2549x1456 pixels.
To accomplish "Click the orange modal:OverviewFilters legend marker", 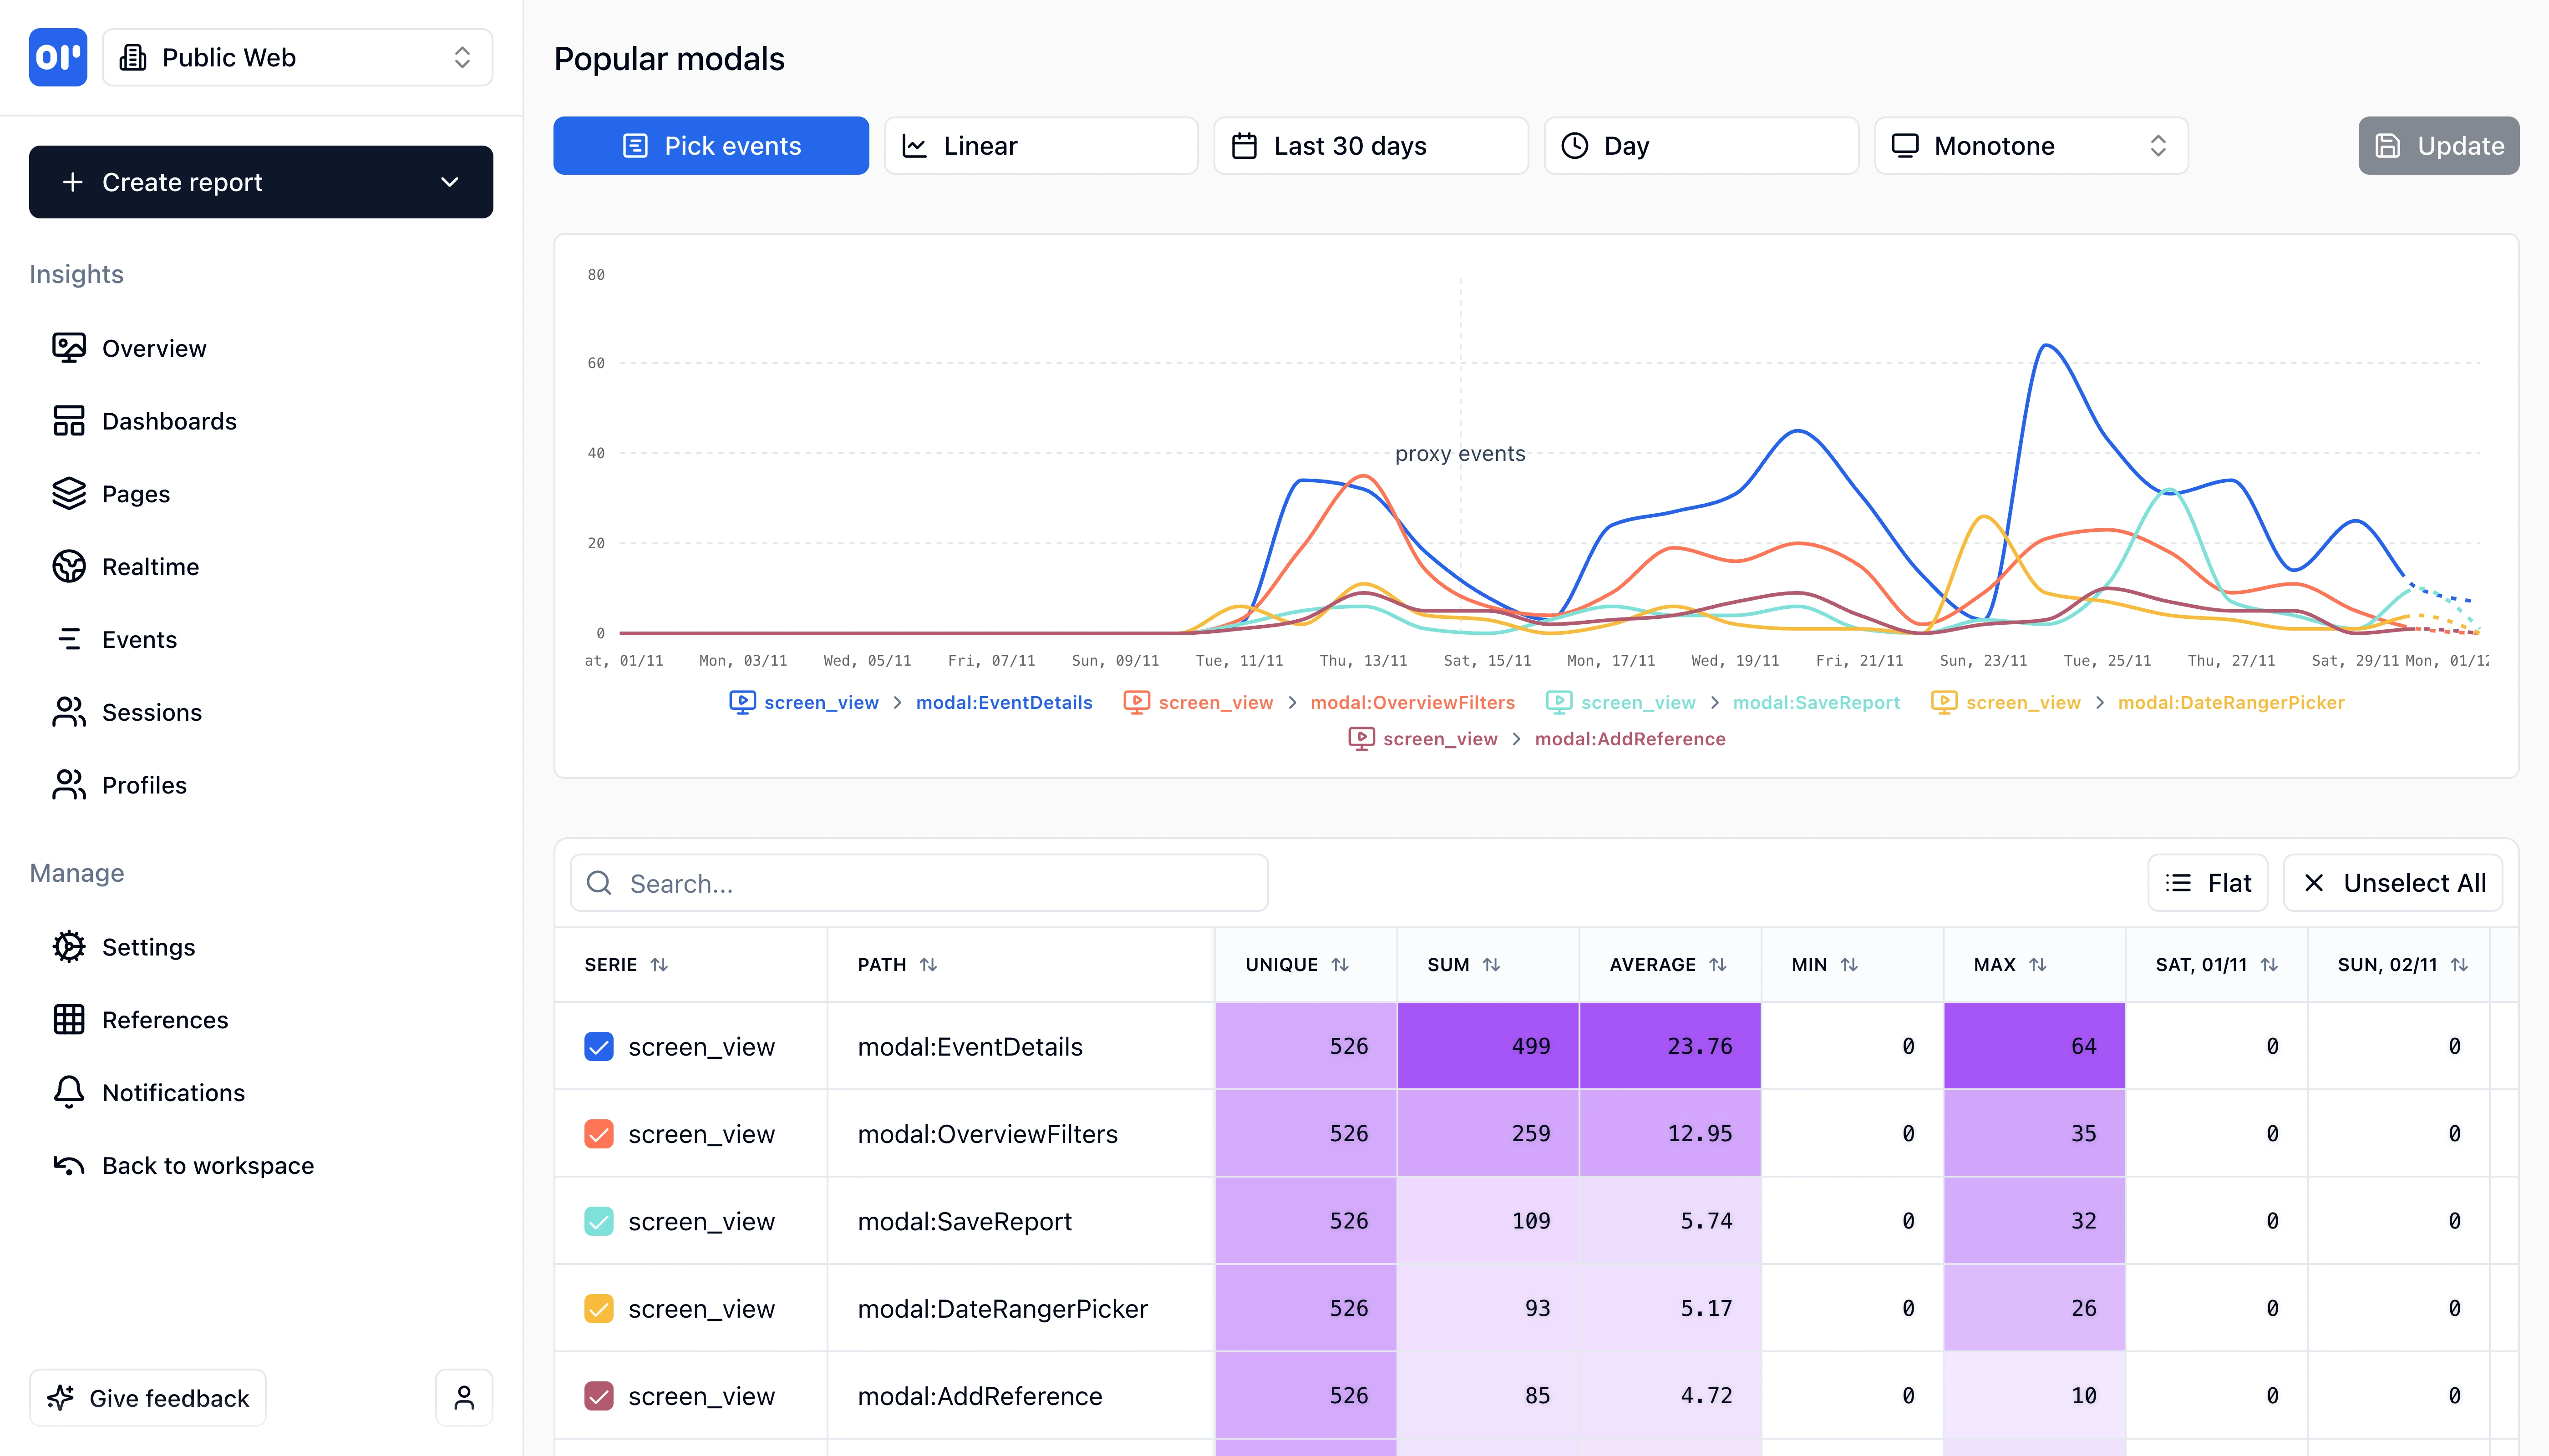I will tap(1137, 702).
